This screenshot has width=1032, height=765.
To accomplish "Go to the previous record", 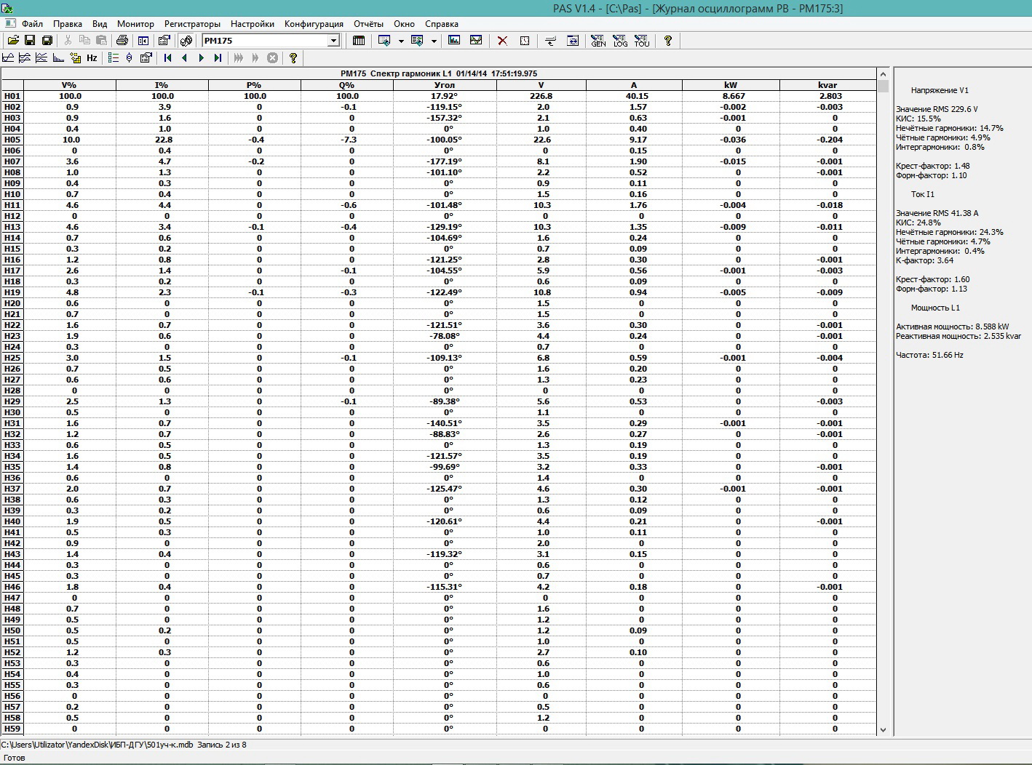I will click(185, 58).
